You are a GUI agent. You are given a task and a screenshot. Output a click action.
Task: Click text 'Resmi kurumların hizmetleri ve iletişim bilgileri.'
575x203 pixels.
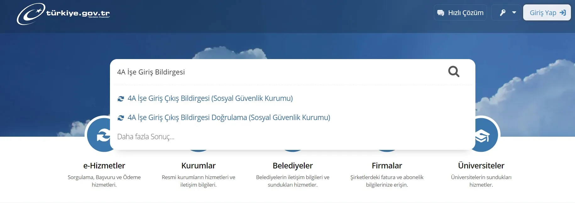point(198,181)
